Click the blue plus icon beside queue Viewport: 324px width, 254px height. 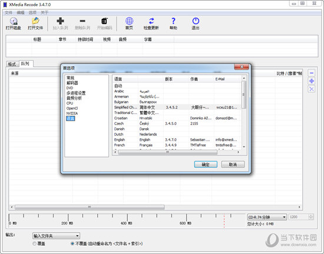click(x=312, y=81)
